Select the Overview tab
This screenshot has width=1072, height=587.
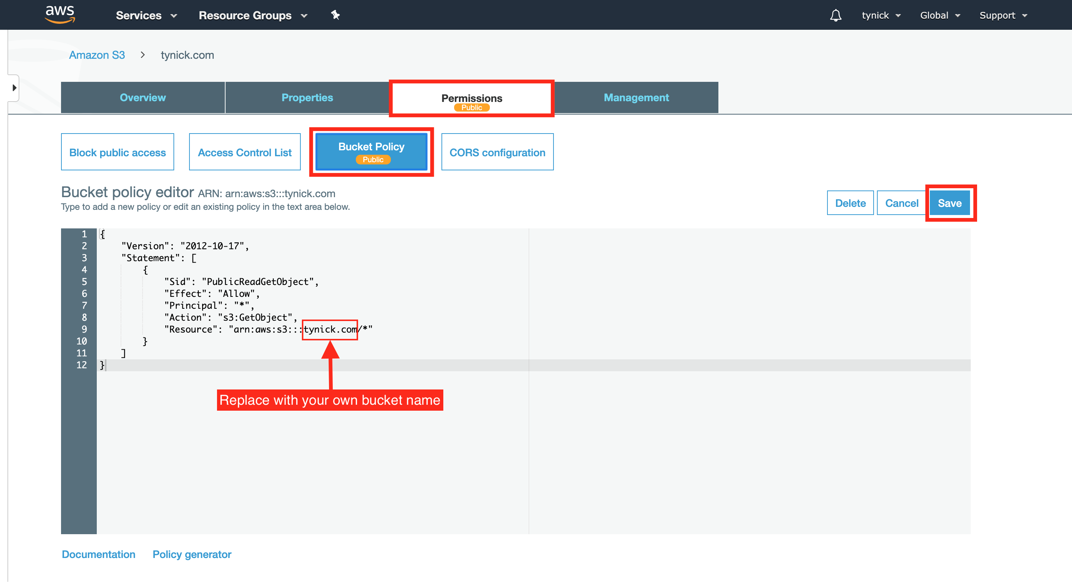pos(143,96)
